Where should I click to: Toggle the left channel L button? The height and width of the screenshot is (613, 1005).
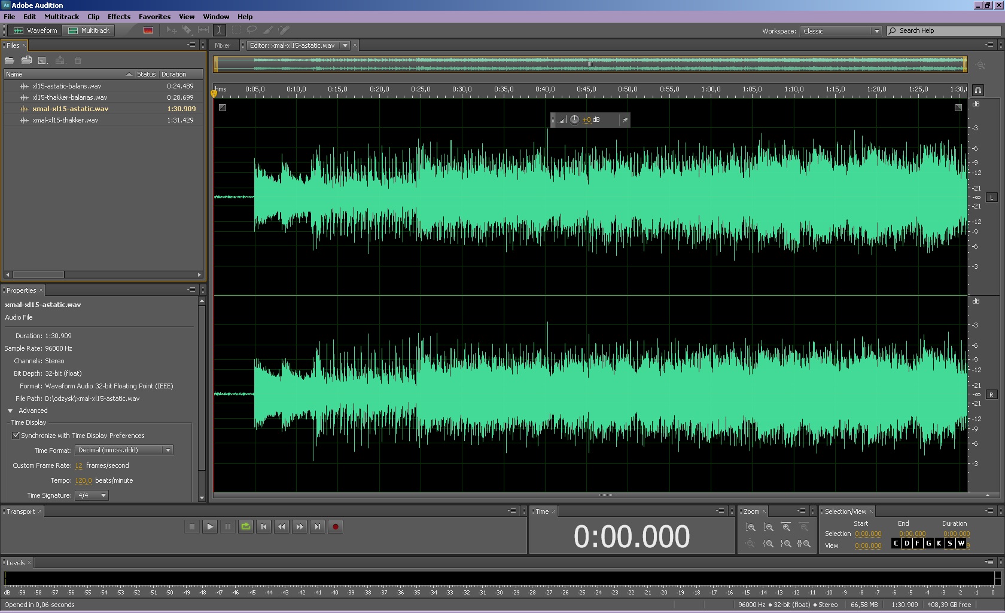click(991, 197)
